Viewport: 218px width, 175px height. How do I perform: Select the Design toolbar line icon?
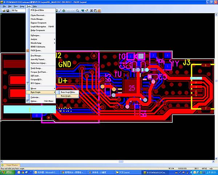coord(60,11)
